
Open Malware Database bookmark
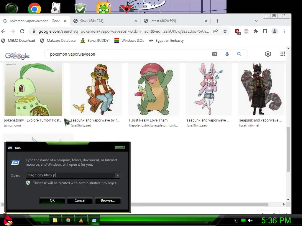(58, 41)
